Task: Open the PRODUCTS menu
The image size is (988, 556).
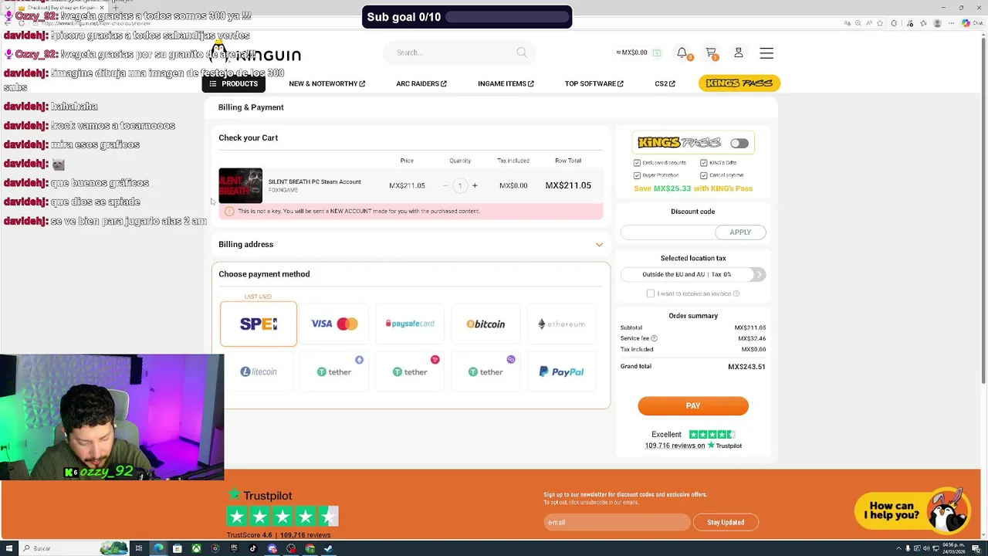Action: 234,83
